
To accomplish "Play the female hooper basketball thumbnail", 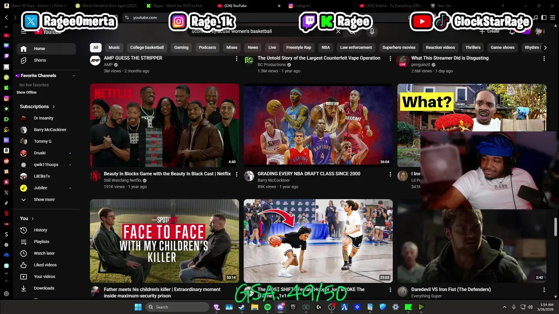I will pos(318,241).
